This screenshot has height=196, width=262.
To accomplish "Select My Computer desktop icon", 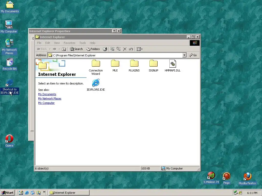I will (x=9, y=27).
